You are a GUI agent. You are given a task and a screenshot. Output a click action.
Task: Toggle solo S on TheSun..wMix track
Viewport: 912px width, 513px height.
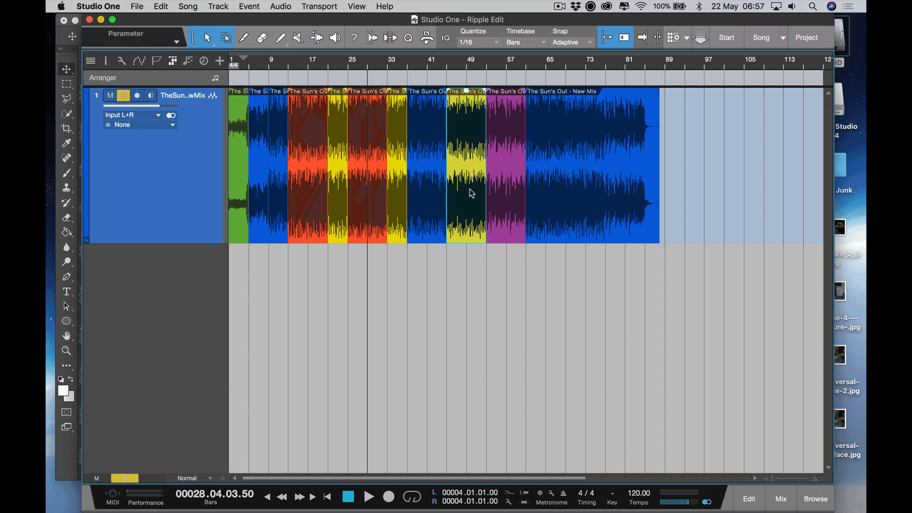123,95
